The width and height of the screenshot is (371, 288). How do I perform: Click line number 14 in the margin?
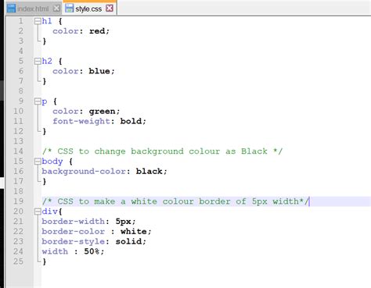click(18, 151)
